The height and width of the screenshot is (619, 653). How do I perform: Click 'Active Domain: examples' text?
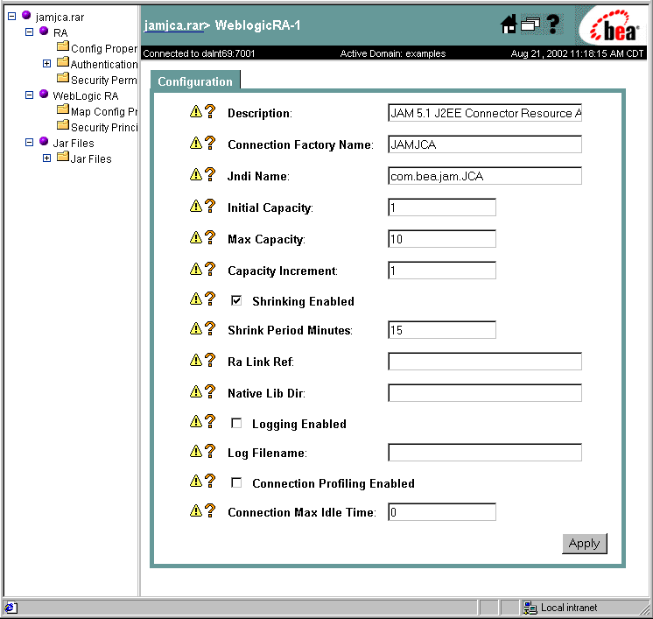(393, 53)
